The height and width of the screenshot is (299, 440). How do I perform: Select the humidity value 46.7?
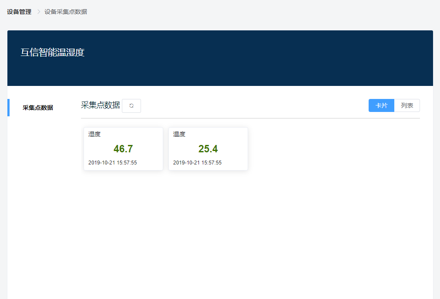point(123,149)
